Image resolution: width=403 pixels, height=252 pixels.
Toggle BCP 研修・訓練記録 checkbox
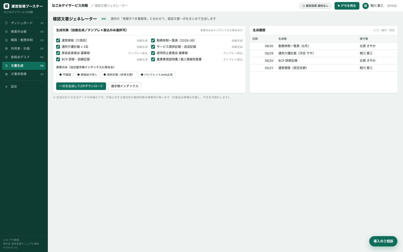[x=58, y=59]
